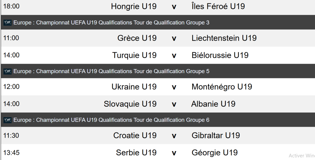Open Turquie U19 team page
Viewport: 315px width, 160px height.
point(134,55)
